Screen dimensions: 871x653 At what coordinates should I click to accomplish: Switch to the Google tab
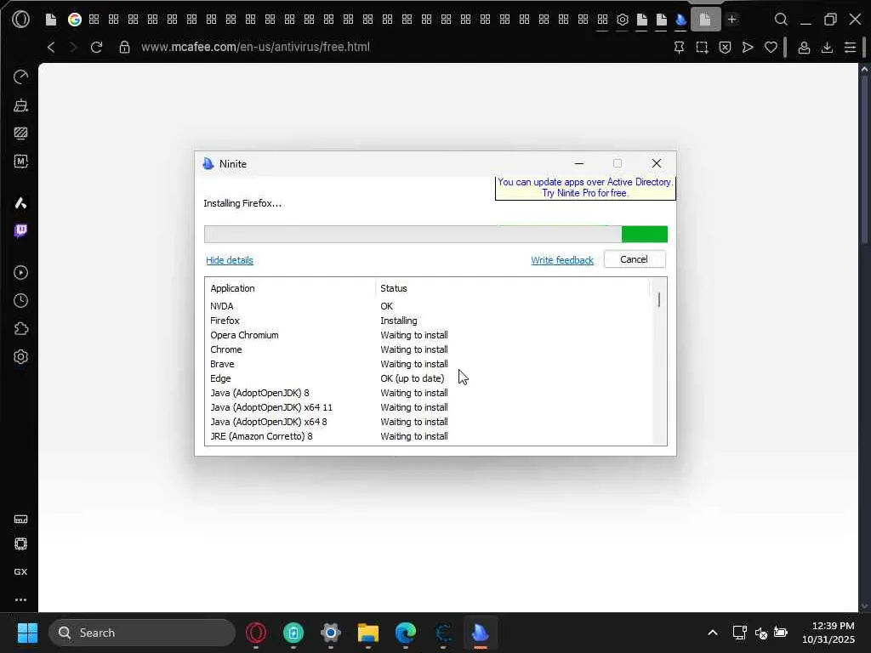point(75,20)
